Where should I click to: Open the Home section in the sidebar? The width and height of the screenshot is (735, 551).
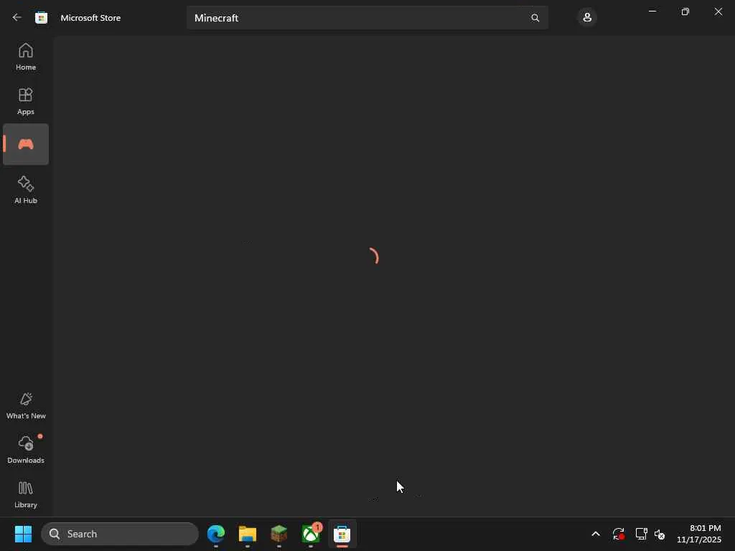click(26, 57)
